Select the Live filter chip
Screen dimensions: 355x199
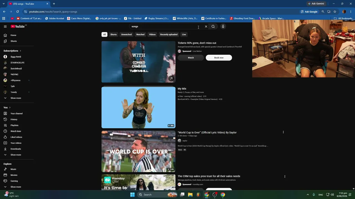[x=184, y=35]
